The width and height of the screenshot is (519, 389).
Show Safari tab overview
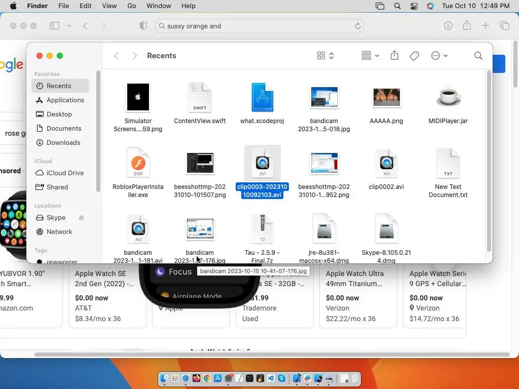pos(504,26)
